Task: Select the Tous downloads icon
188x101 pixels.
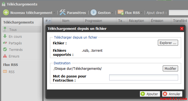Action: tap(5, 29)
